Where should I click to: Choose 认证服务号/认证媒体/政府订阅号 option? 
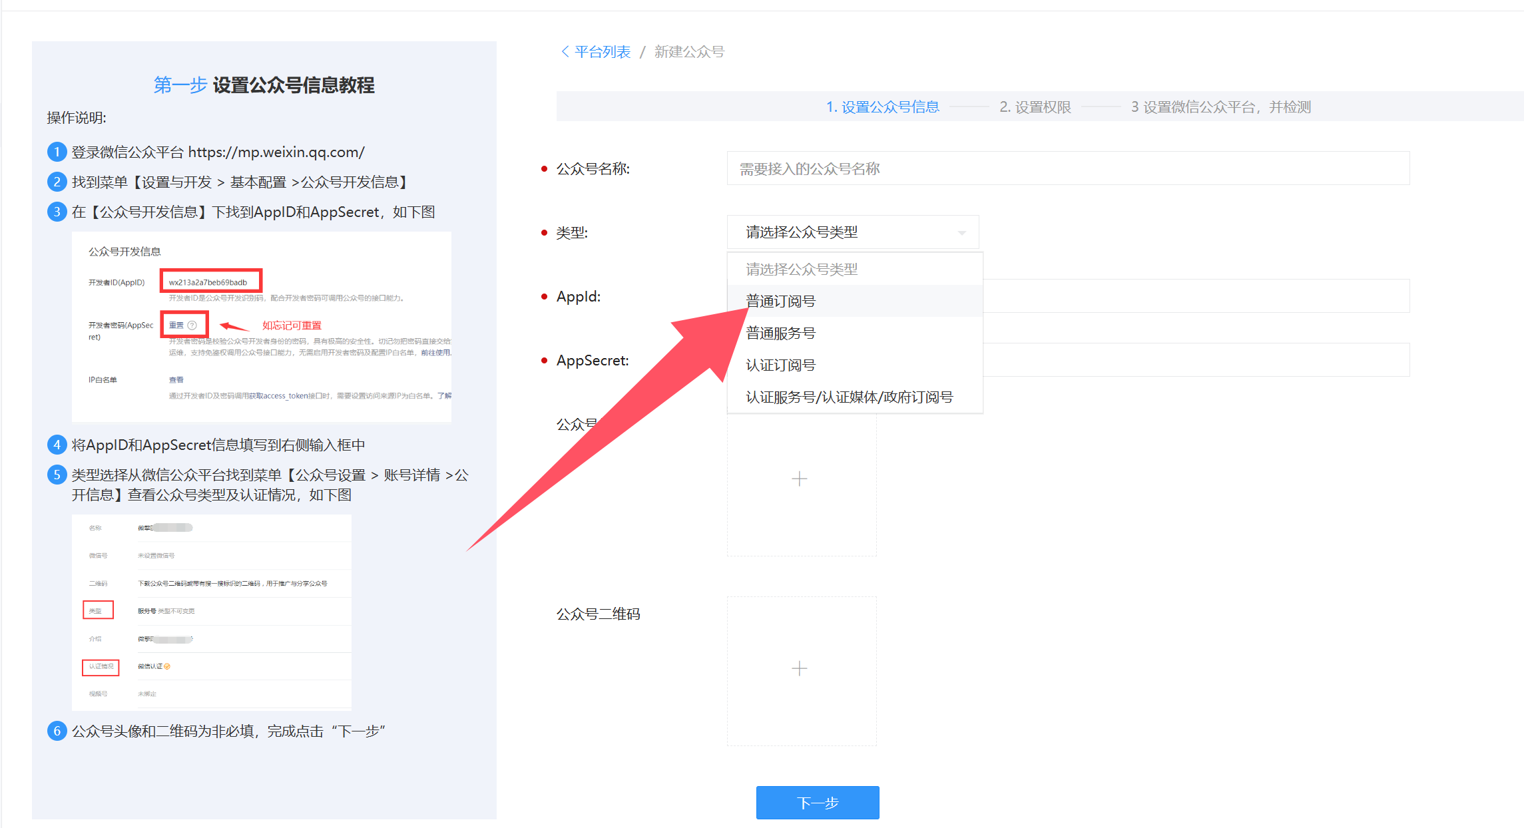(x=849, y=397)
